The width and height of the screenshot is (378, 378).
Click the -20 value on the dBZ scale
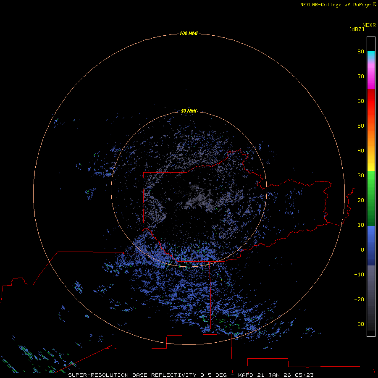tap(359, 299)
